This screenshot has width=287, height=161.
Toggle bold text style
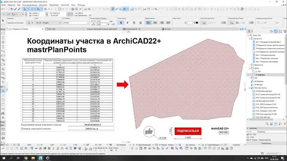pyautogui.click(x=121, y=23)
